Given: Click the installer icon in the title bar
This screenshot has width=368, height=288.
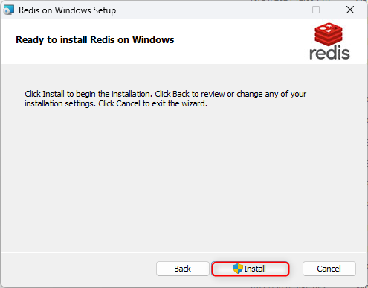Looking at the screenshot, I should click(9, 10).
